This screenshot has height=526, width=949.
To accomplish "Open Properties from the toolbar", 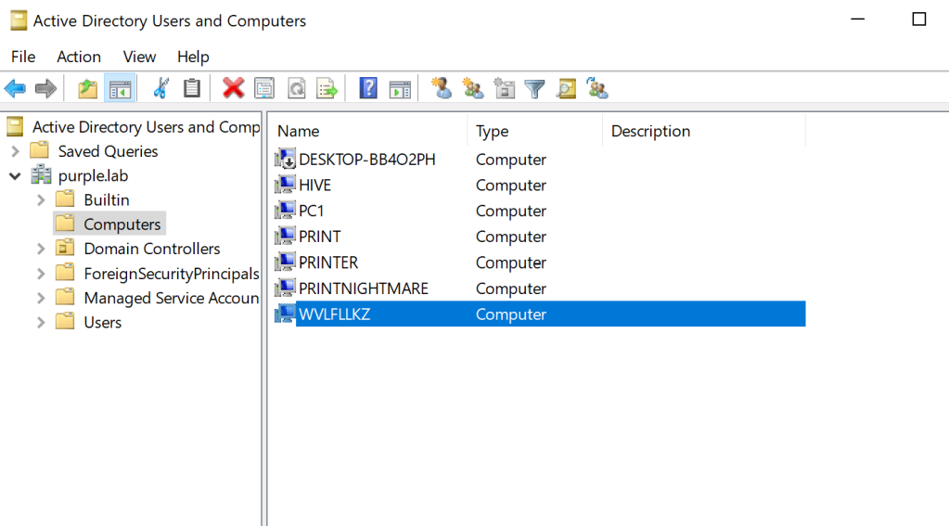I will (264, 89).
